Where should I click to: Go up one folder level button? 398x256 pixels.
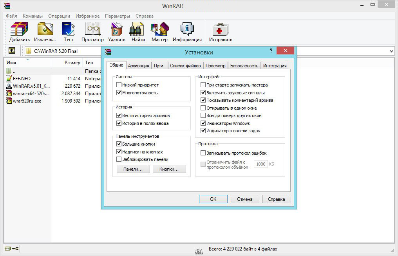[x=12, y=51]
